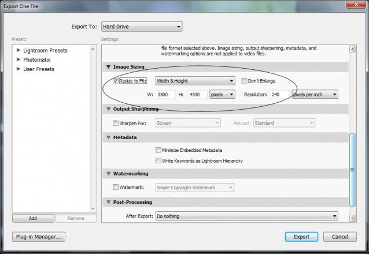
Task: Enable Write Keywords as Lightroom Hierarchy
Action: pos(158,160)
